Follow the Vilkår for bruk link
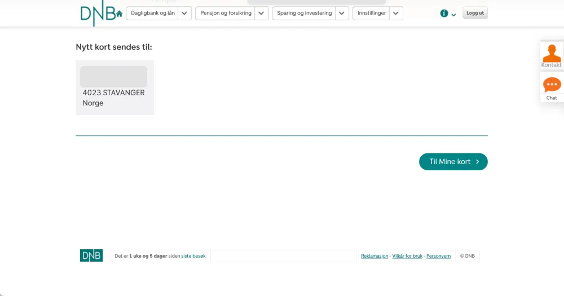Screen dimensions: 564x296 tap(407, 256)
